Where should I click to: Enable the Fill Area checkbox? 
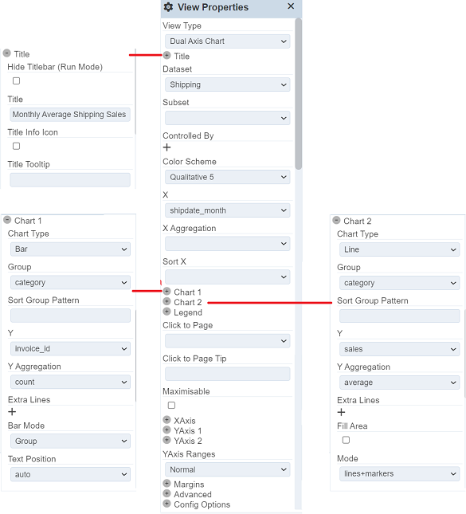(346, 440)
